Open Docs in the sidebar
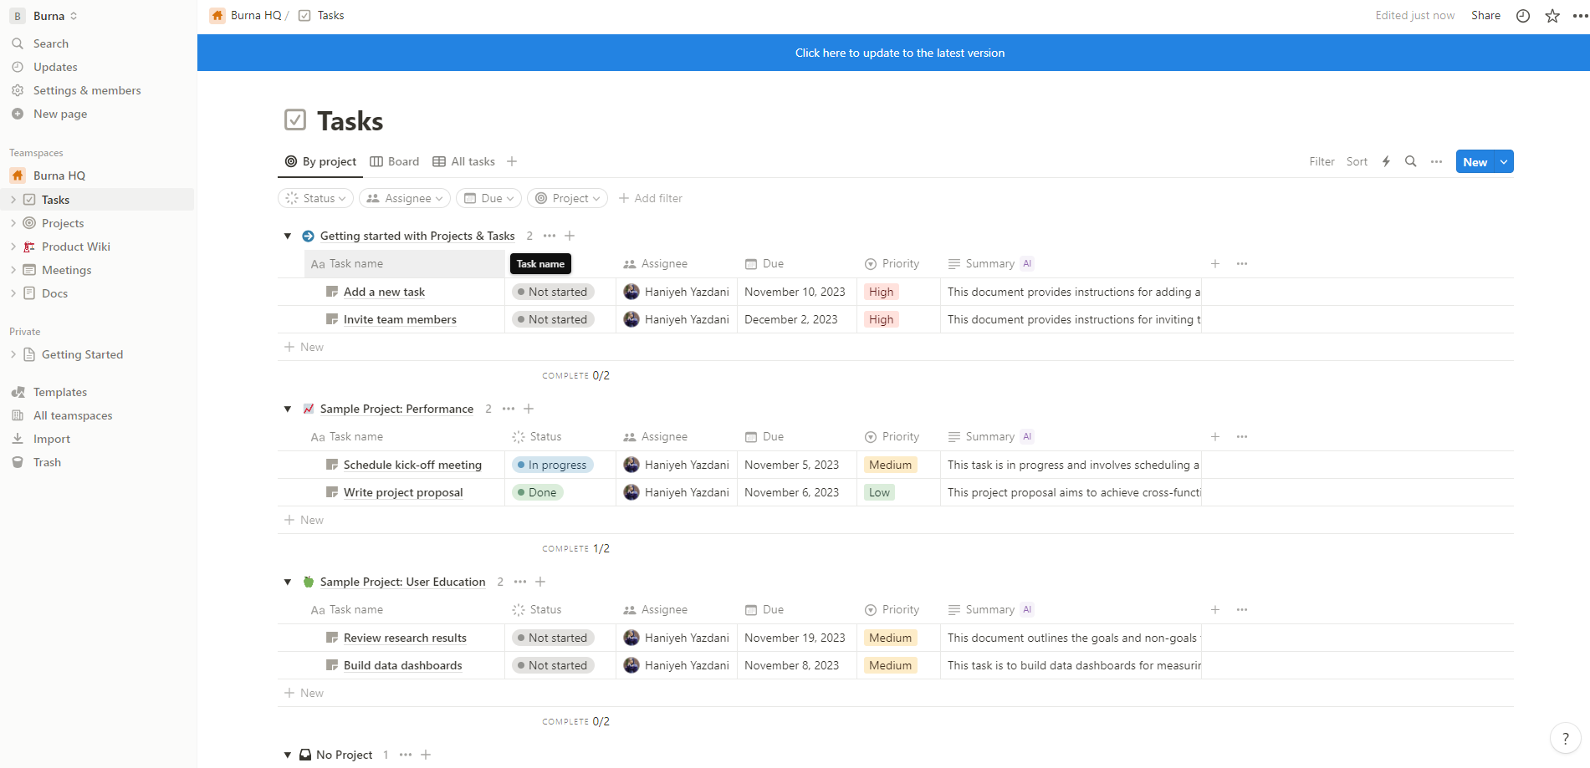Screen dimensions: 1590x768 point(54,293)
